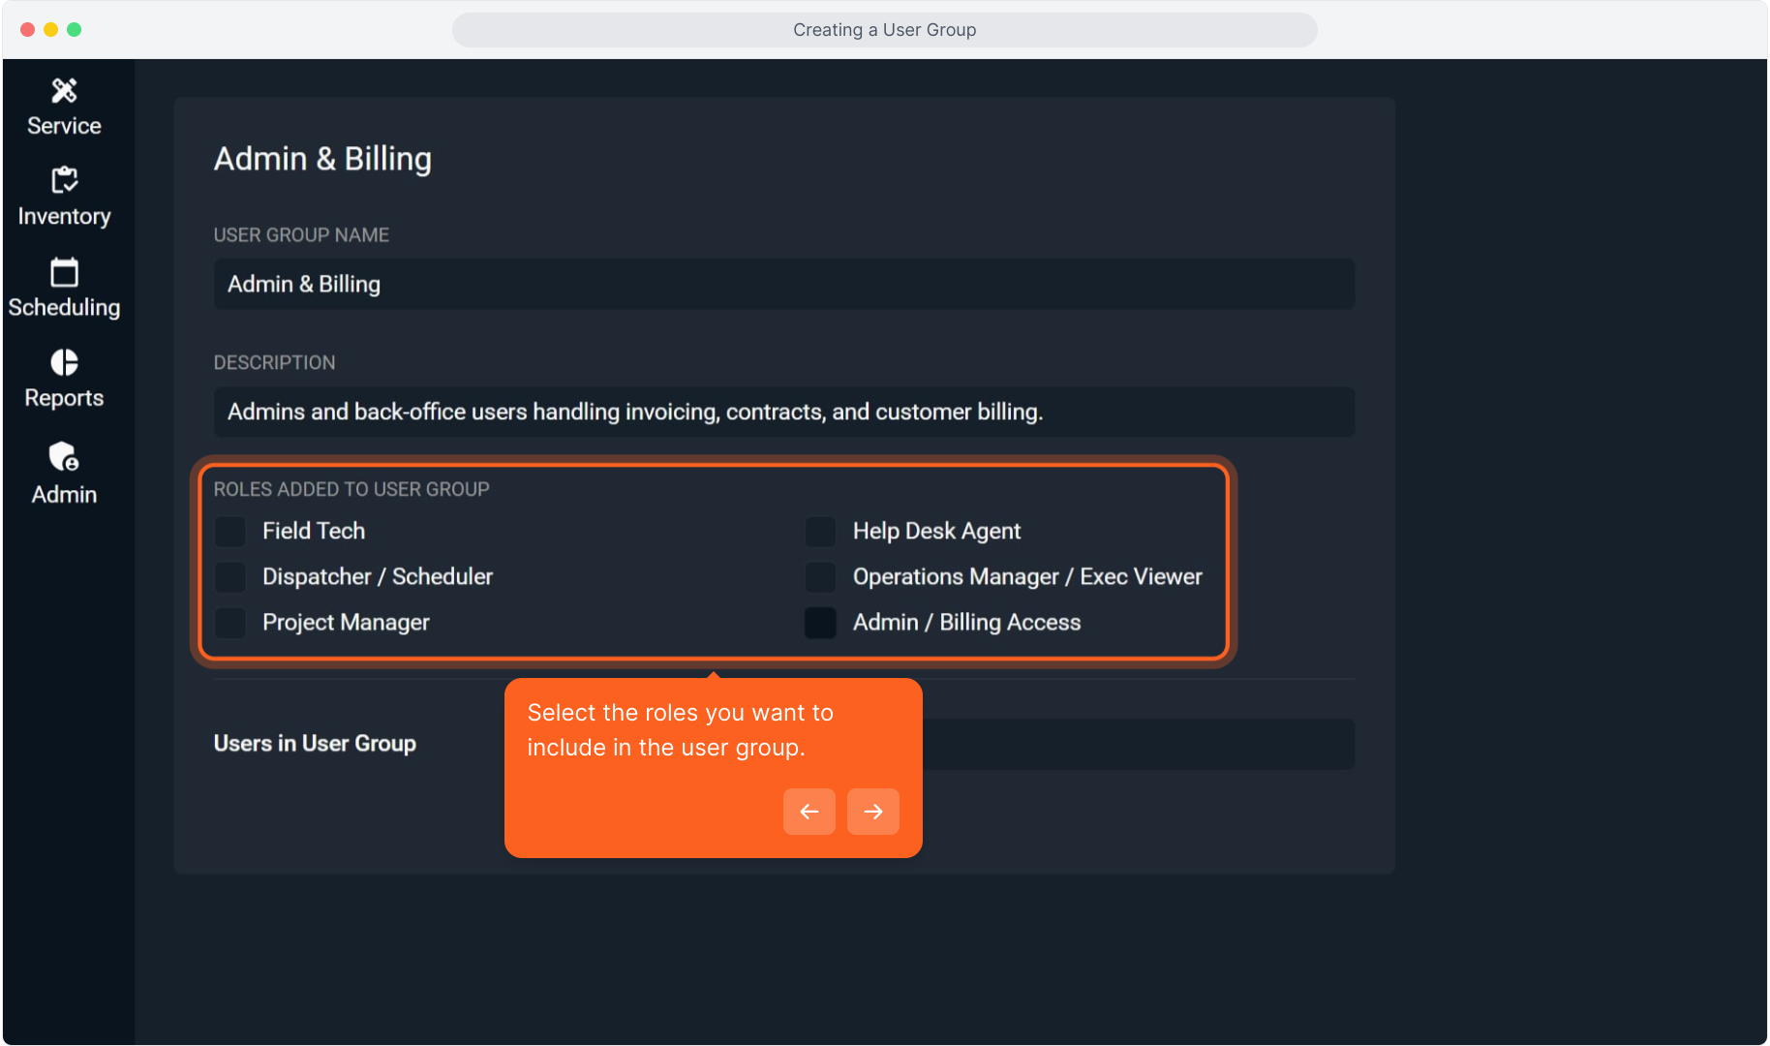Toggle Operations Manager / Exec Viewer checkbox
The width and height of the screenshot is (1770, 1046).
tap(820, 577)
